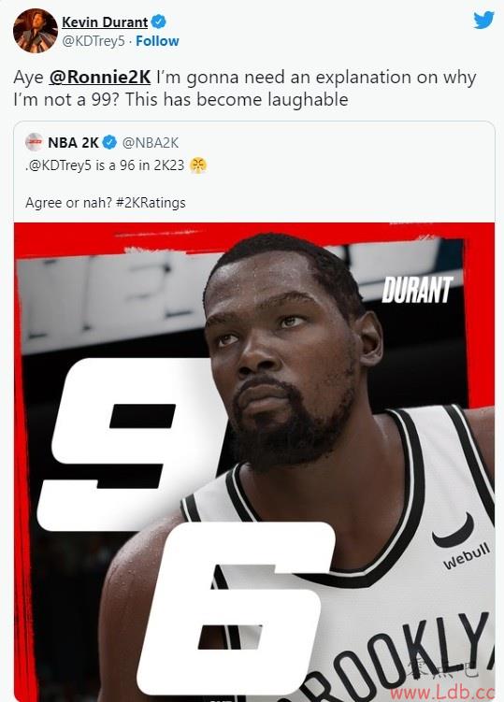504x702 pixels.
Task: Open the Twitter bird logo
Action: 483,20
